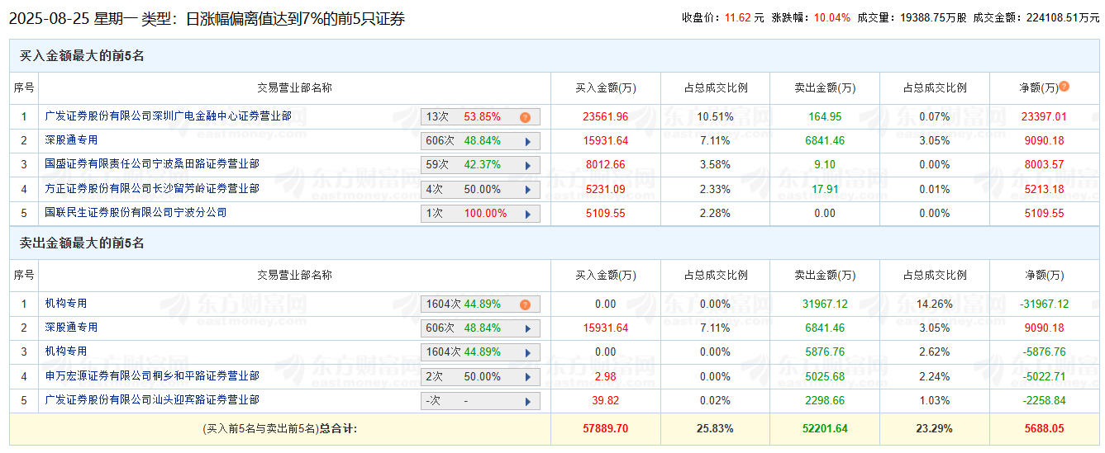Open 广发证券深圳广电金融中心证券营业部 link
This screenshot has height=453, width=1105.
pos(168,116)
